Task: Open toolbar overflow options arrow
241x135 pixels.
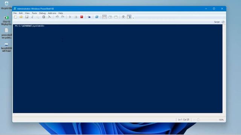Action: click(x=133, y=18)
